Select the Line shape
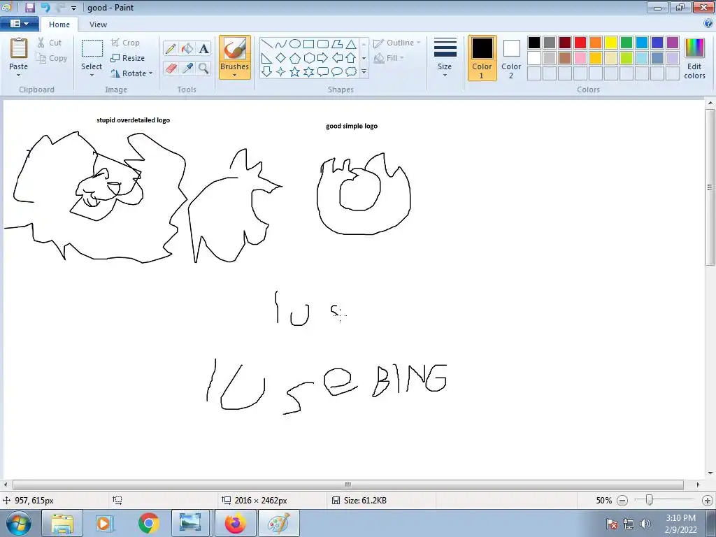Image resolution: width=716 pixels, height=537 pixels. click(x=266, y=44)
